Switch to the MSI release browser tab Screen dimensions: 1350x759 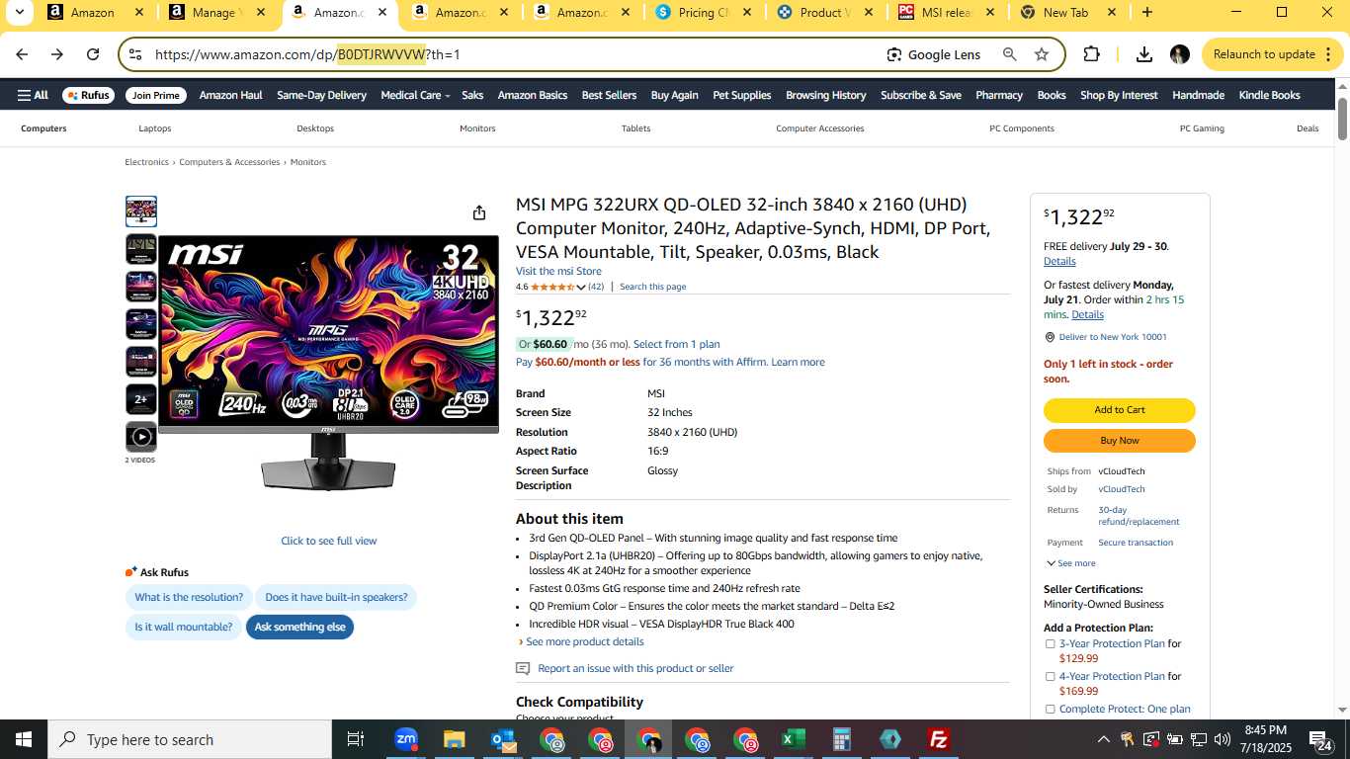pyautogui.click(x=945, y=12)
